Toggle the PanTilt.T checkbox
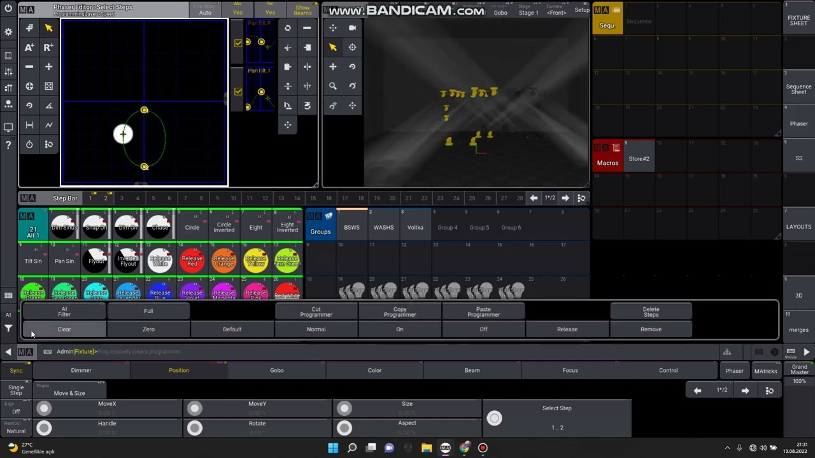The height and width of the screenshot is (458, 815). click(238, 92)
